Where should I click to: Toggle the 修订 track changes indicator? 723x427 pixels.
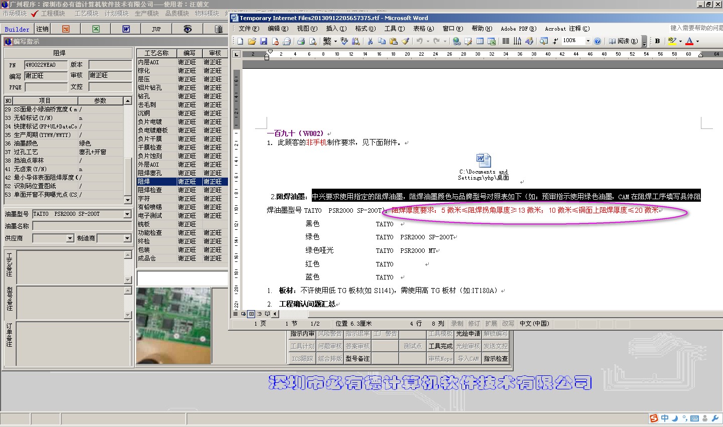pyautogui.click(x=474, y=324)
